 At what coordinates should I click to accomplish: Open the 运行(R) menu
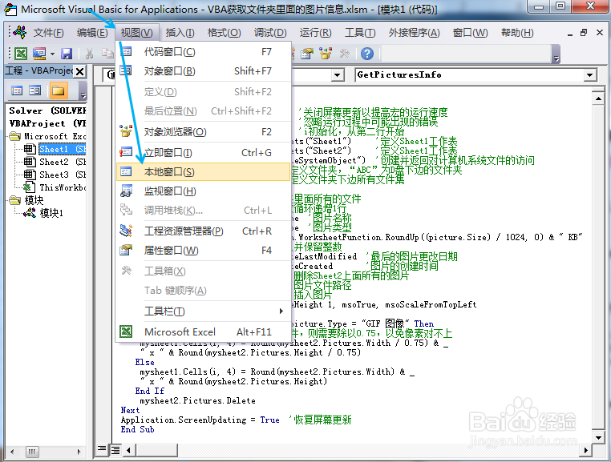(315, 33)
